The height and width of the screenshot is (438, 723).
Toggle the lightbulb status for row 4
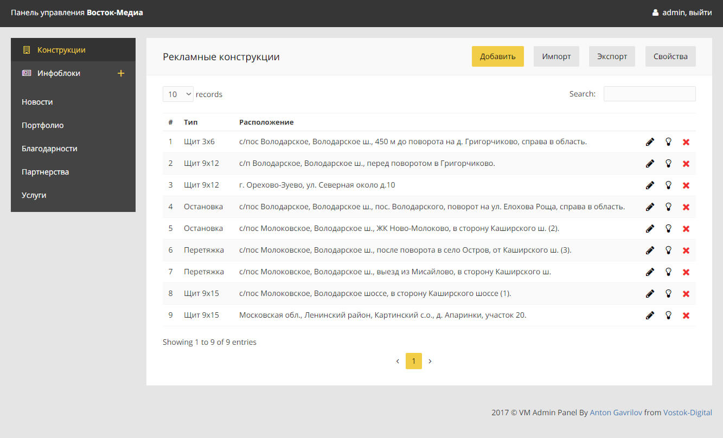click(x=668, y=207)
